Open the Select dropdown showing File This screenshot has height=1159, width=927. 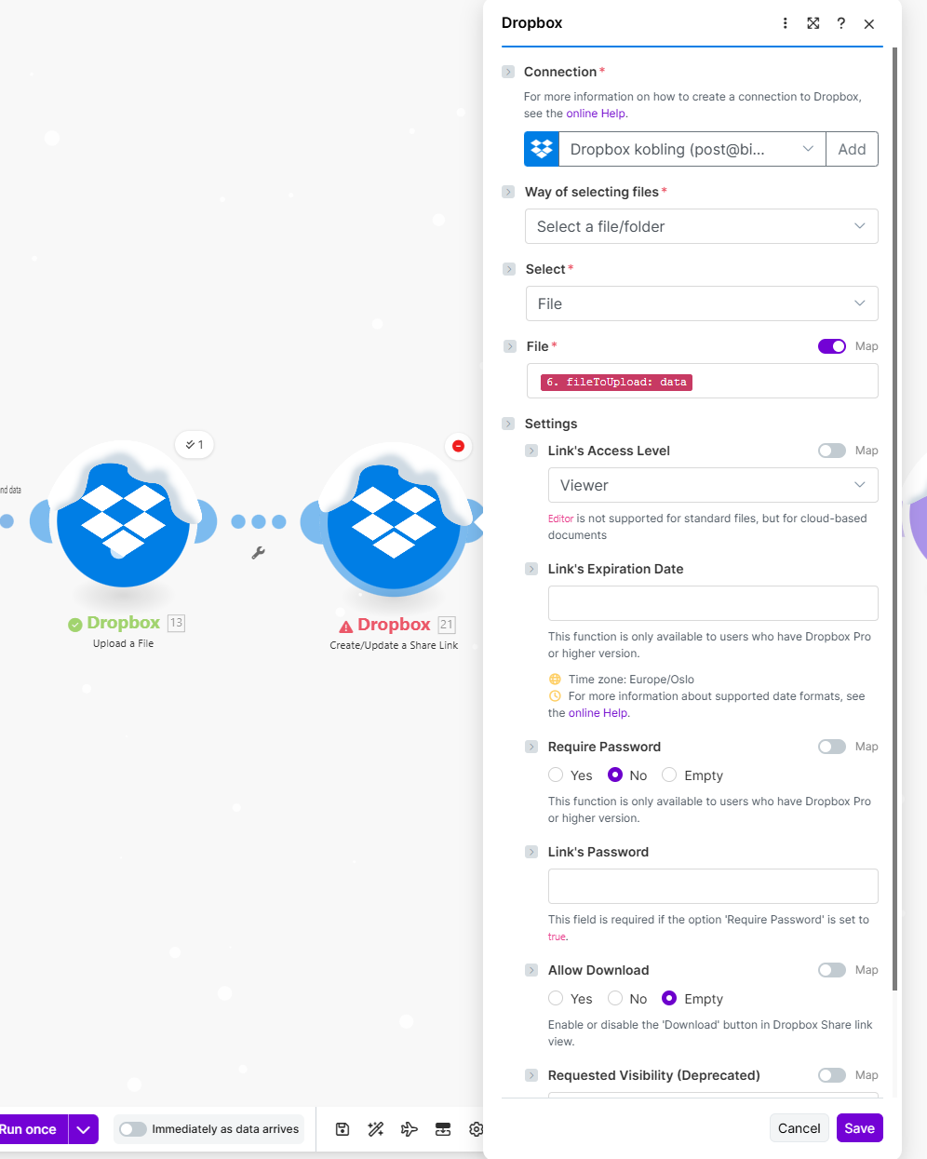coord(702,303)
